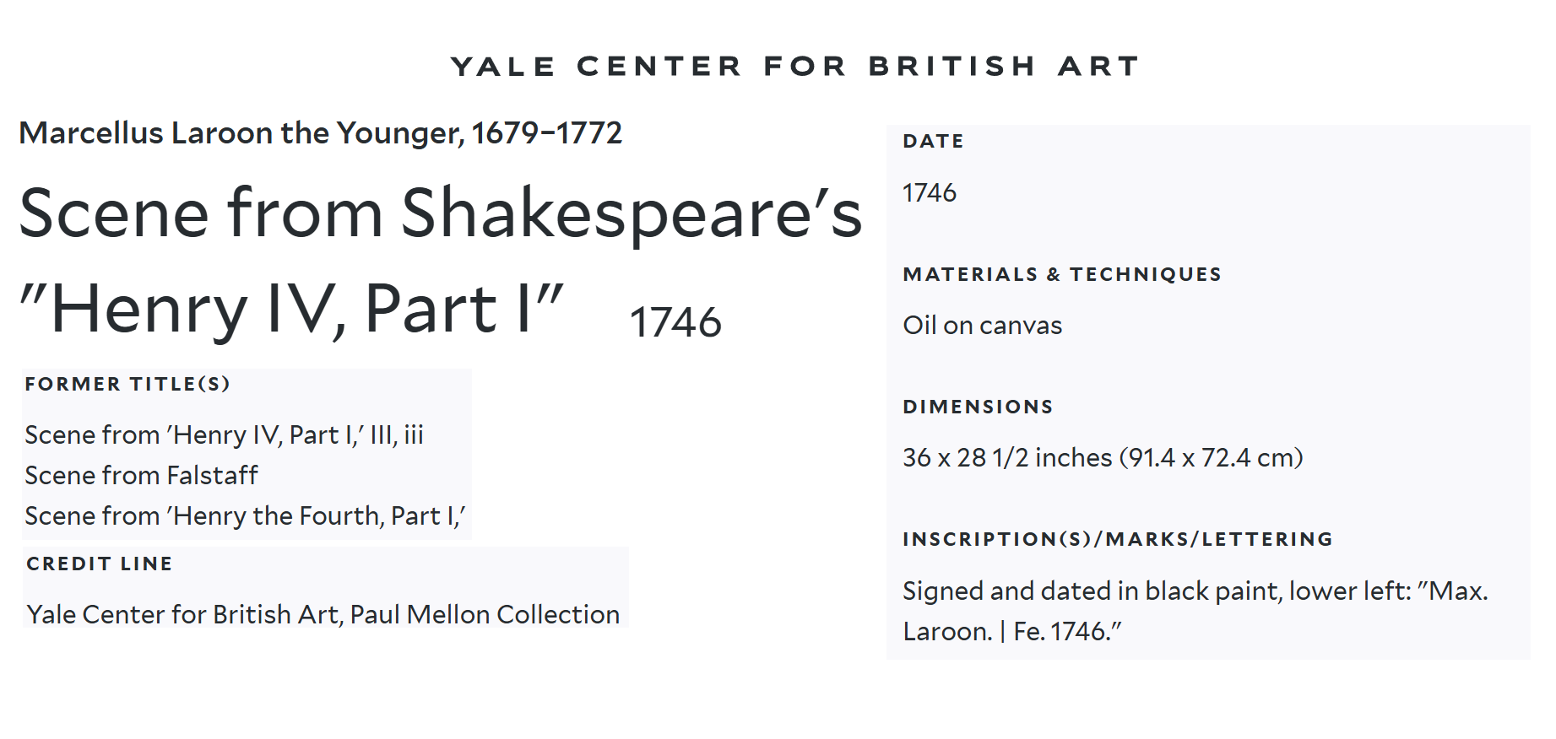This screenshot has width=1556, height=739.
Task: Open the Marcellus Laroon the Younger artist link
Action: click(x=320, y=133)
